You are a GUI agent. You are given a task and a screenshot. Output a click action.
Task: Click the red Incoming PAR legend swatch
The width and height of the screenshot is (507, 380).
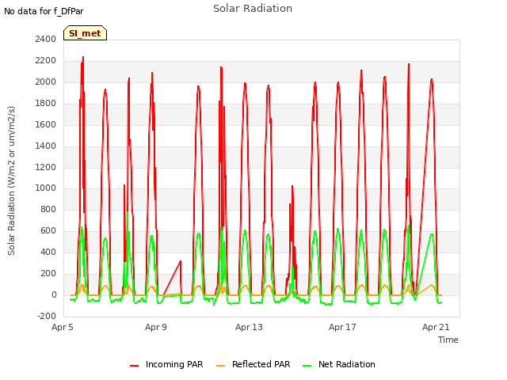point(134,366)
